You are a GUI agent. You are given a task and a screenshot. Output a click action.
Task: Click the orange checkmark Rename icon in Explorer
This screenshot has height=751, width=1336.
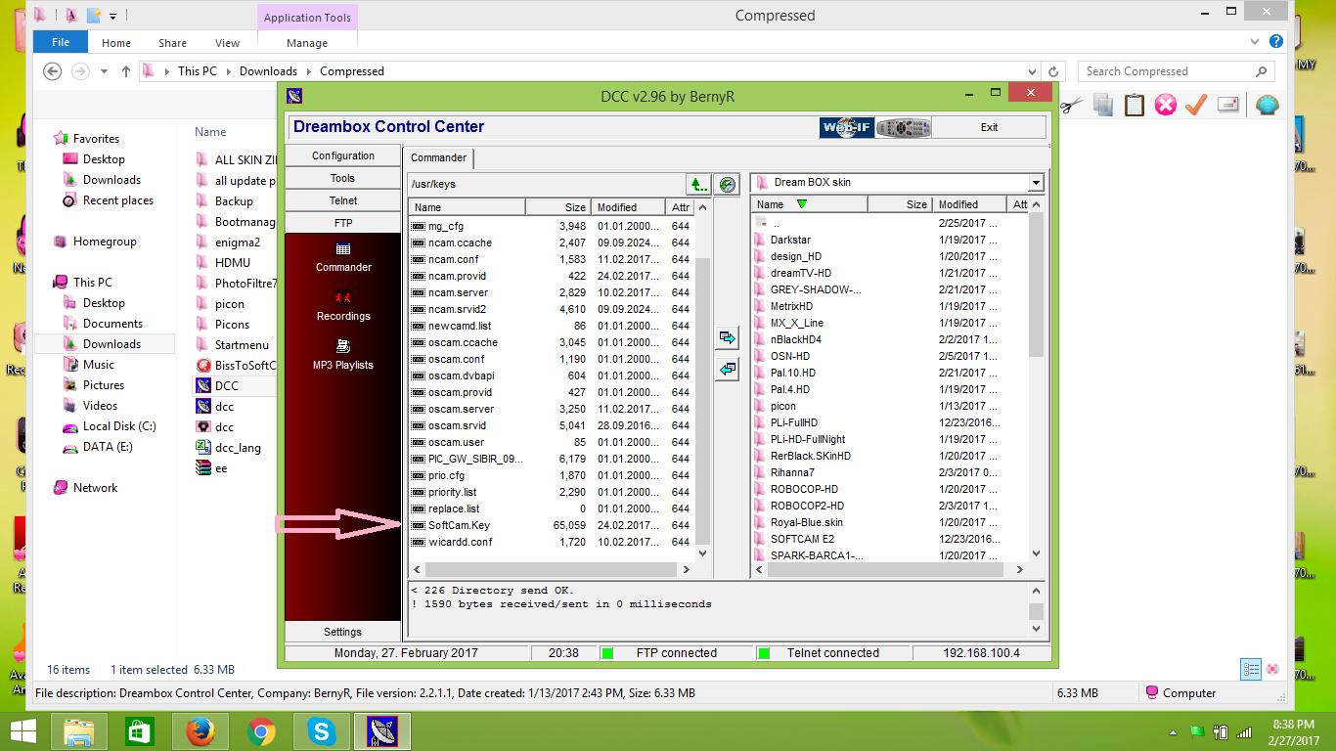[x=1196, y=105]
